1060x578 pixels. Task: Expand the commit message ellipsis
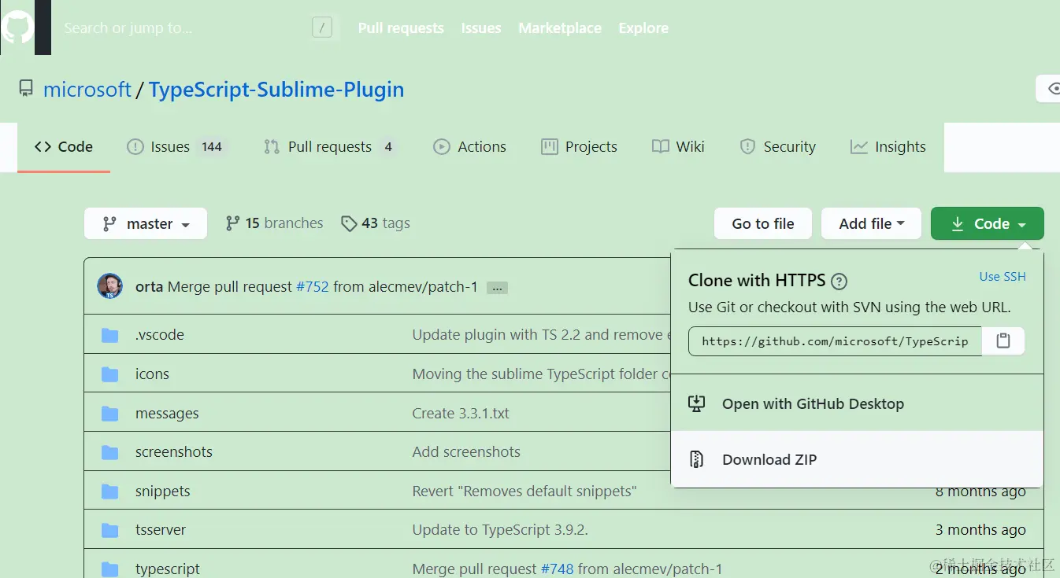tap(497, 288)
